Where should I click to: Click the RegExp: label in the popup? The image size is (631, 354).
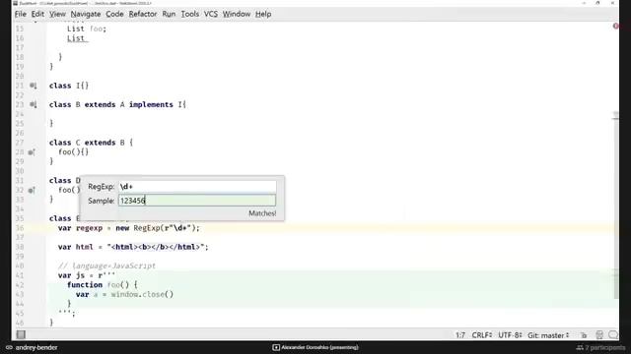[101, 187]
